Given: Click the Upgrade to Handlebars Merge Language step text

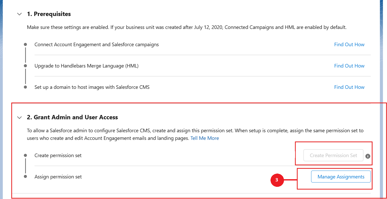Looking at the screenshot, I should click(x=86, y=66).
